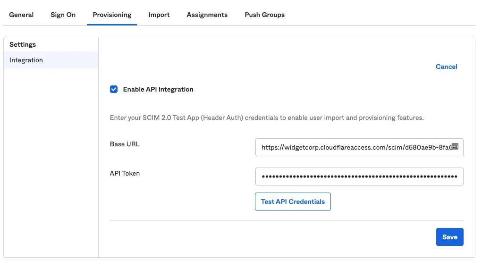482x261 pixels.
Task: Click the Base URL field label
Action: point(125,144)
